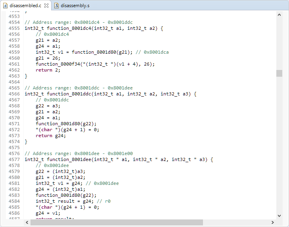Click 'g24 = (int32_t)a1;' on line 4582
The height and width of the screenshot is (227, 289).
[60, 189]
